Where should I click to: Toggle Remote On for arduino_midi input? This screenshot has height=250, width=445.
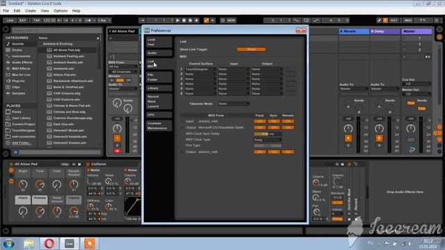288,122
